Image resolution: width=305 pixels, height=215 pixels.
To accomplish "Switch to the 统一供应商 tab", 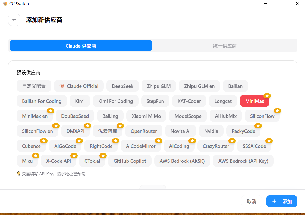I will pos(225,46).
